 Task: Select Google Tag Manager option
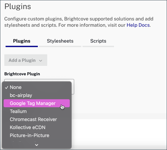[37, 103]
